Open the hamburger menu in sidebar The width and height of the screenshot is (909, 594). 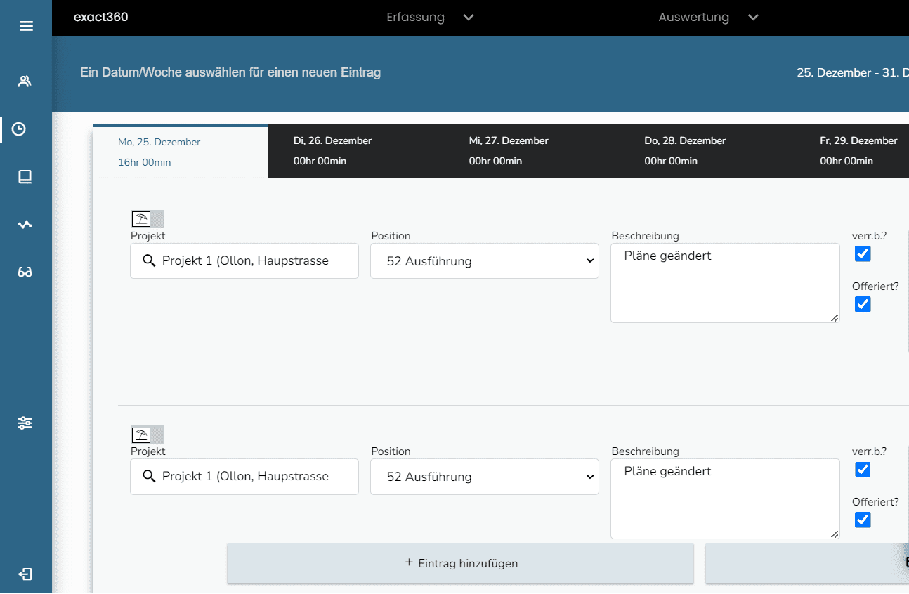pos(26,27)
